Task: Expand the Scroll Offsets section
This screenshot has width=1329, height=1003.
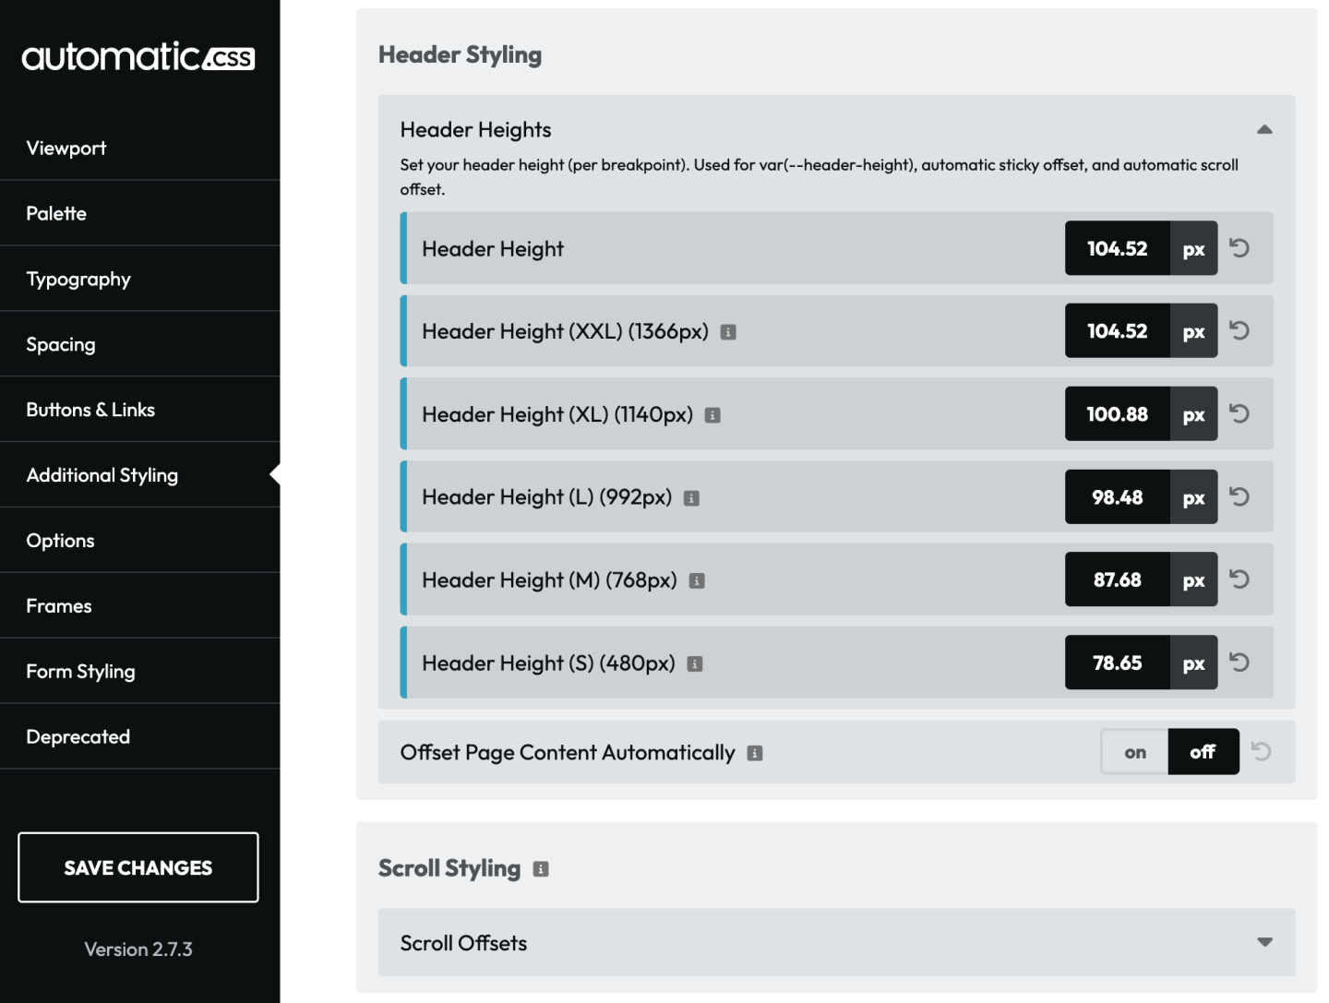Action: pyautogui.click(x=1263, y=942)
